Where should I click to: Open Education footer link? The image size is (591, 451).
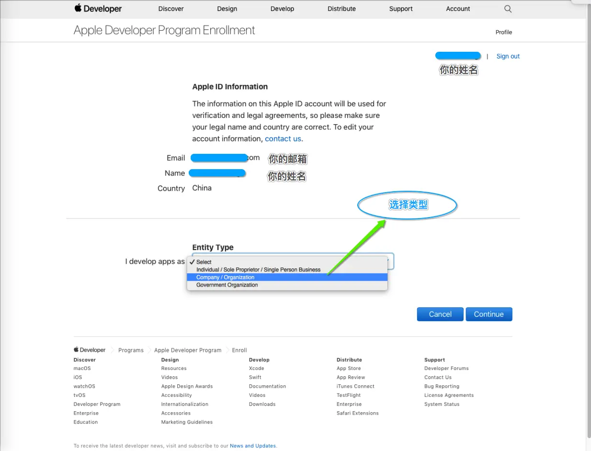(86, 422)
